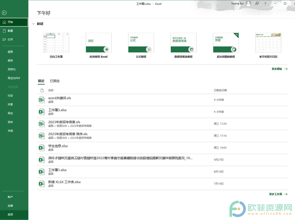Screen dimensions: 295x220
Task: Click the 名称 column header
Action: click(x=51, y=90)
